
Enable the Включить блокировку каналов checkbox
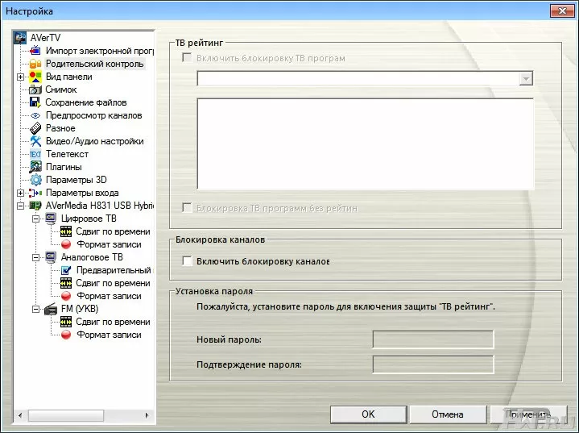[188, 261]
